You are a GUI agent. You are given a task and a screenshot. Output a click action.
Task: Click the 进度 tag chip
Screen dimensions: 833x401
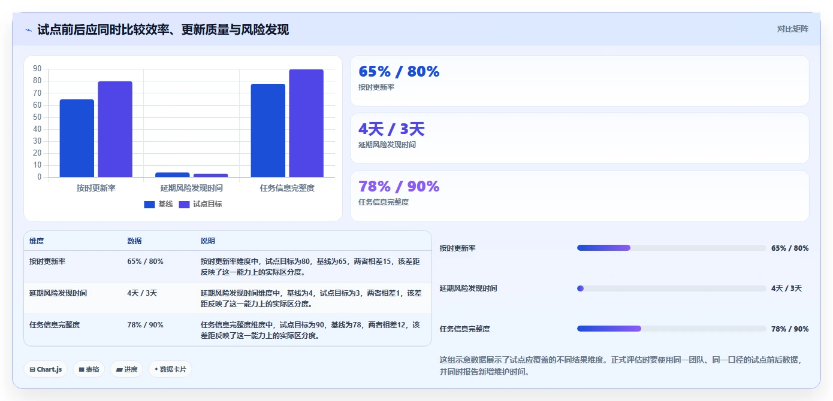coord(126,369)
